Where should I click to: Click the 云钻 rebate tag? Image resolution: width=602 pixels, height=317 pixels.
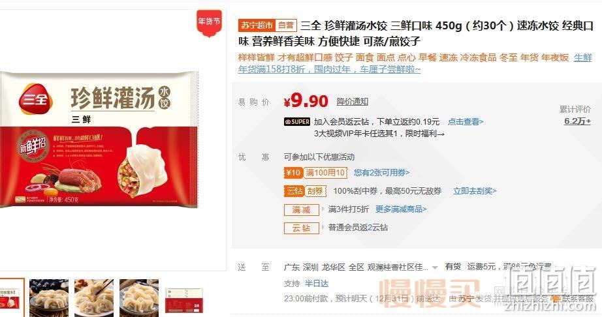[x=302, y=228]
